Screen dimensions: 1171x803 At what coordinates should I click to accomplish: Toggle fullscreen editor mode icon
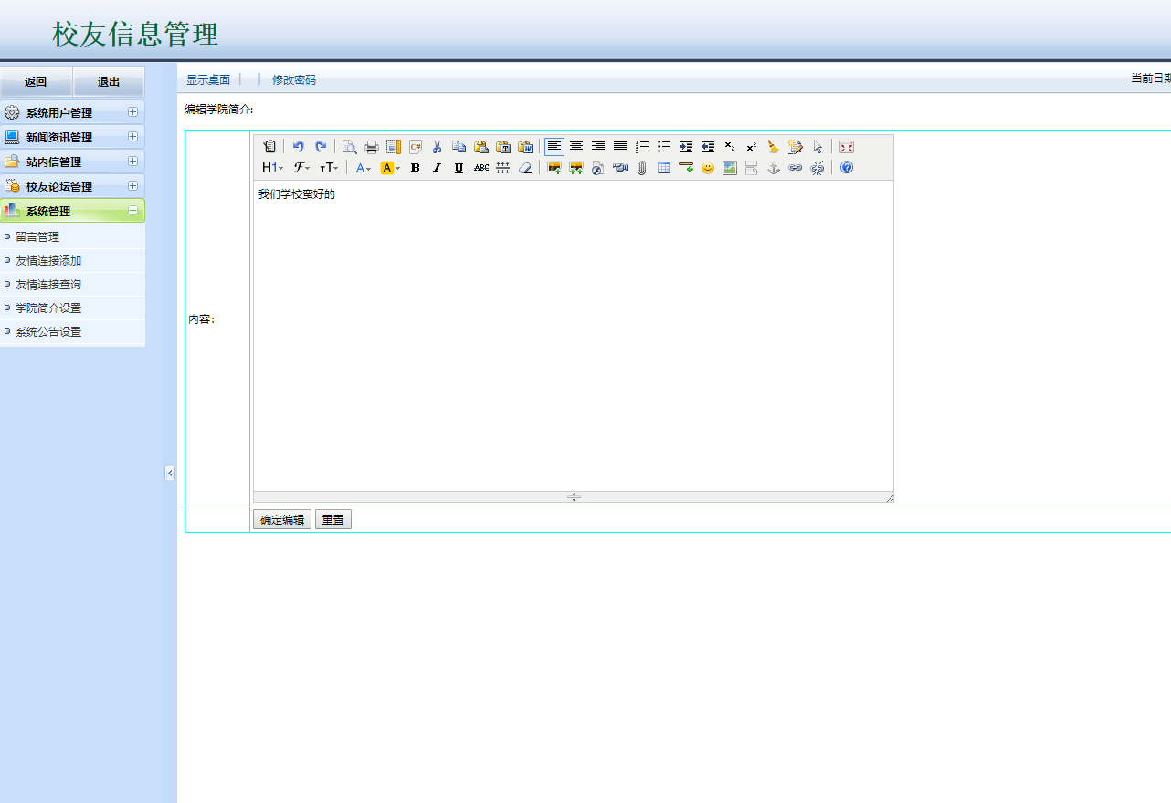click(x=847, y=147)
